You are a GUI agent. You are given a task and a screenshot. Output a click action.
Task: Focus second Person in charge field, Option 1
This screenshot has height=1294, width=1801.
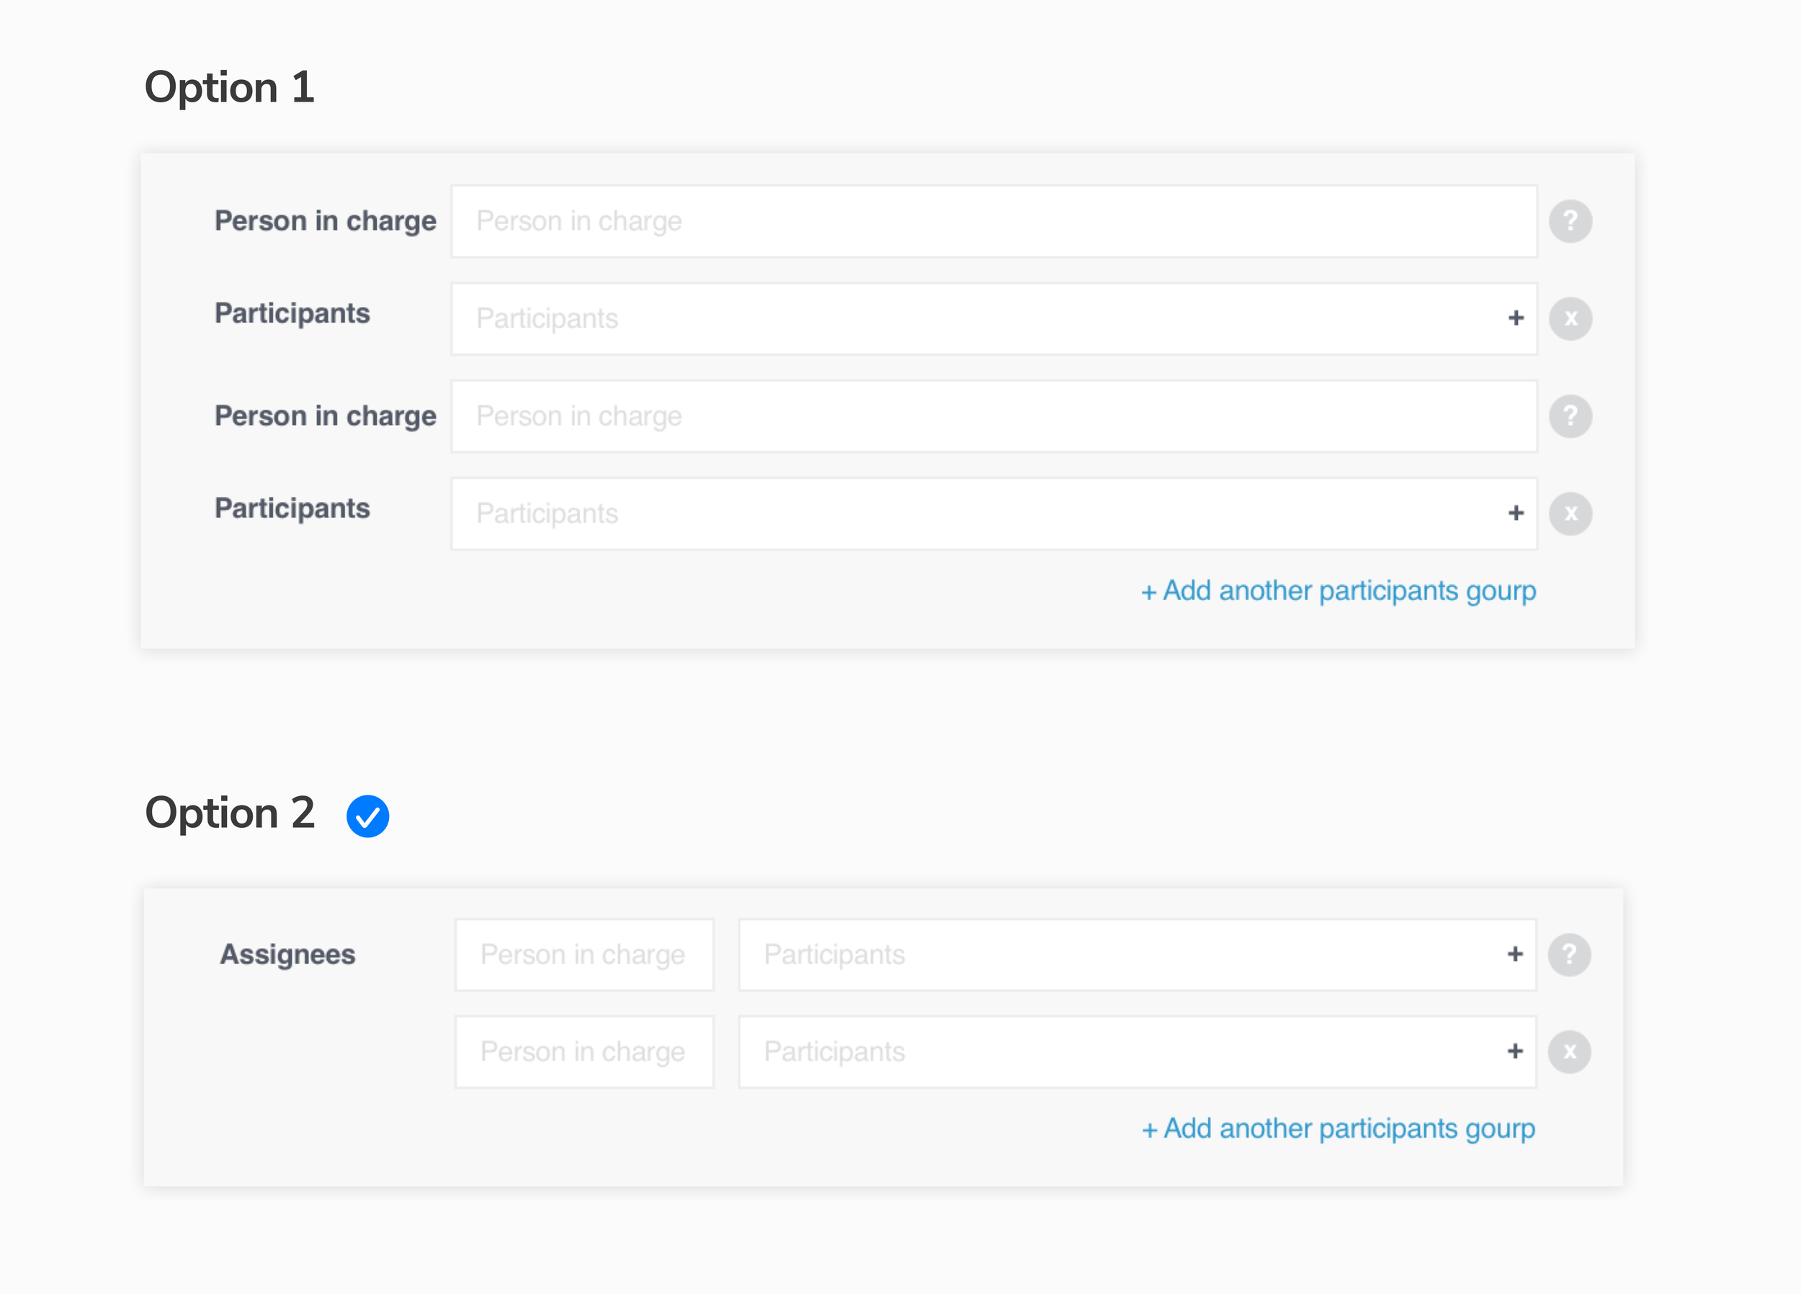coord(993,416)
